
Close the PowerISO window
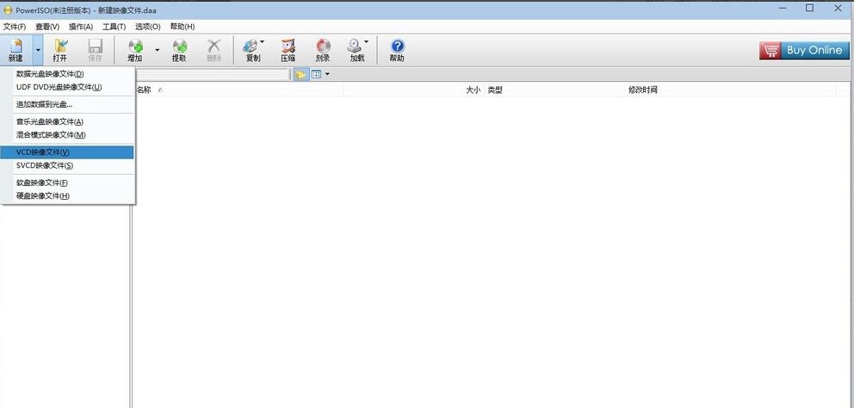click(x=838, y=8)
